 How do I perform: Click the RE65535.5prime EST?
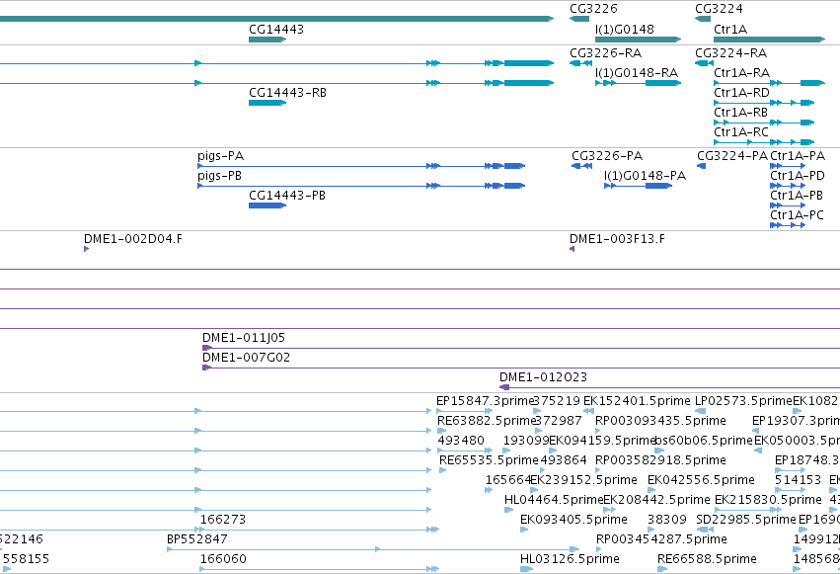click(x=442, y=470)
